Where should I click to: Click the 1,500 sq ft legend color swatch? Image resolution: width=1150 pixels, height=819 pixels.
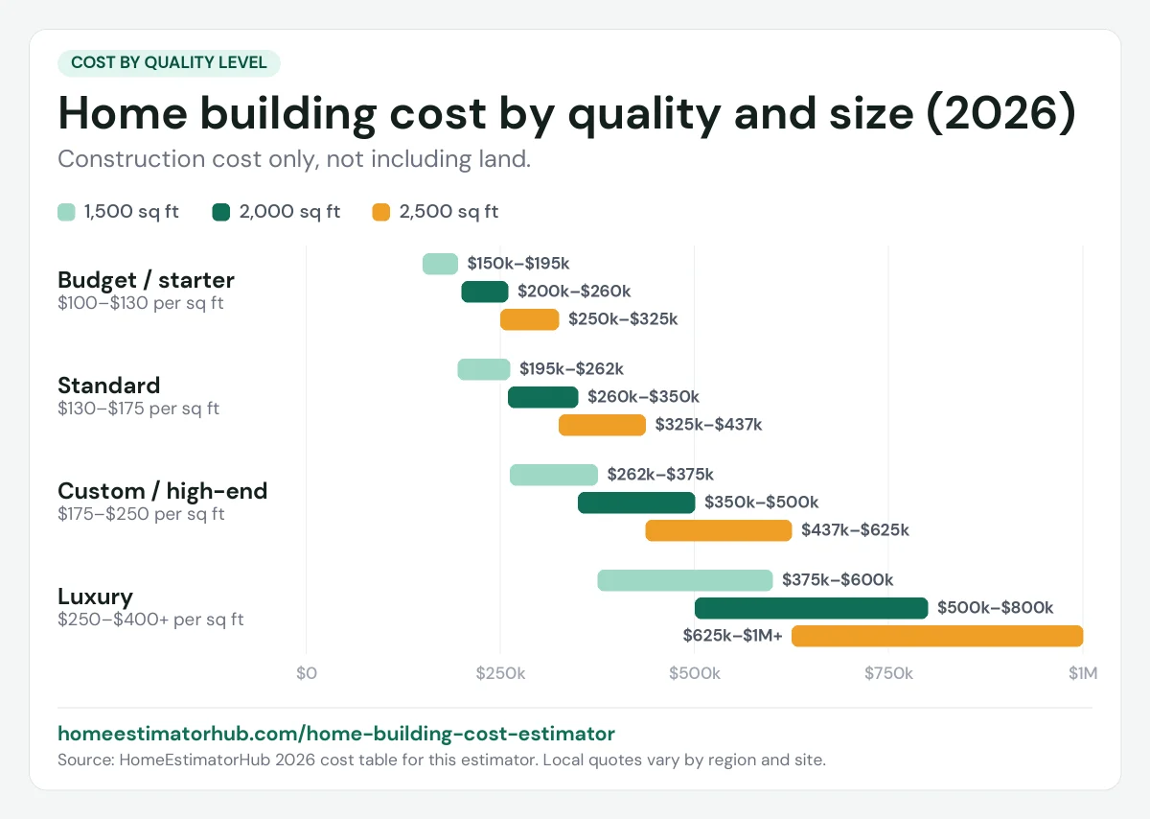[x=67, y=212]
